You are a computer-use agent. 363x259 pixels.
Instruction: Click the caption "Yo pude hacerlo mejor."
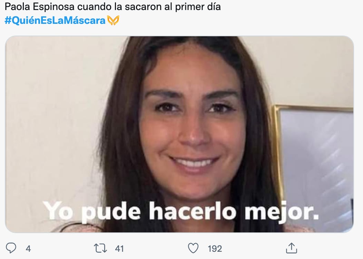tap(181, 211)
